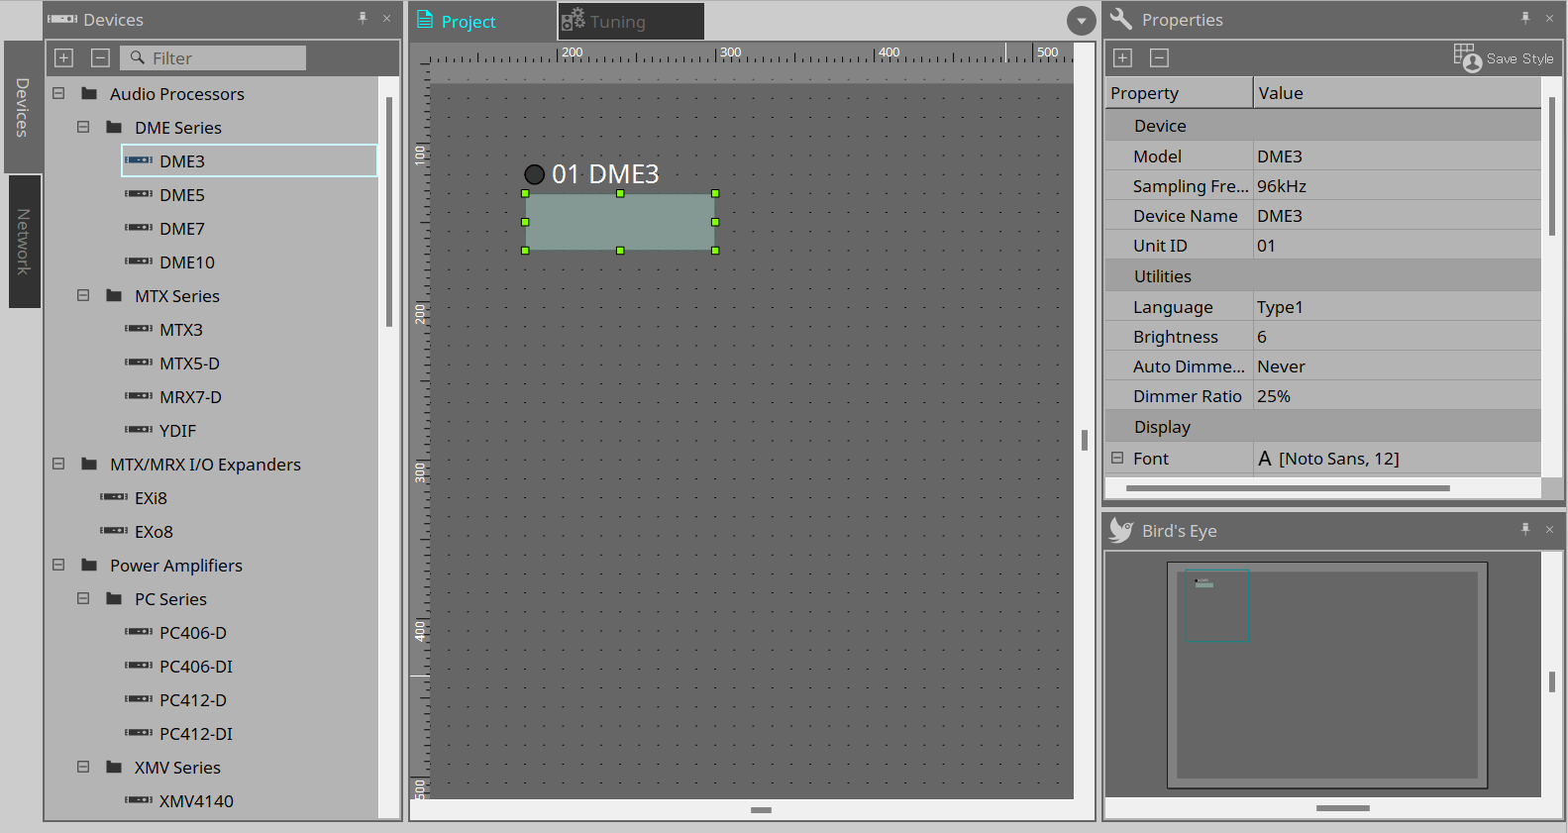Viewport: 1568px width, 833px height.
Task: Collapse the MTX Series folder
Action: pyautogui.click(x=83, y=295)
